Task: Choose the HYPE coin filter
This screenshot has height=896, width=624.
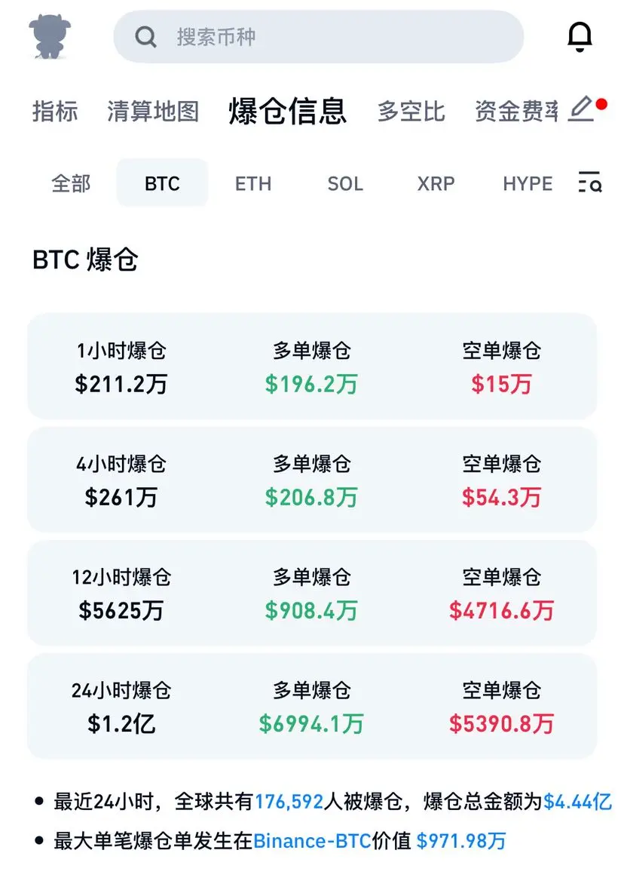Action: (528, 183)
